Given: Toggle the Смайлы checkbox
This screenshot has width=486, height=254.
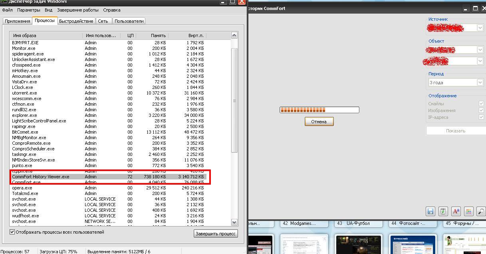Looking at the screenshot, I should pyautogui.click(x=481, y=104).
